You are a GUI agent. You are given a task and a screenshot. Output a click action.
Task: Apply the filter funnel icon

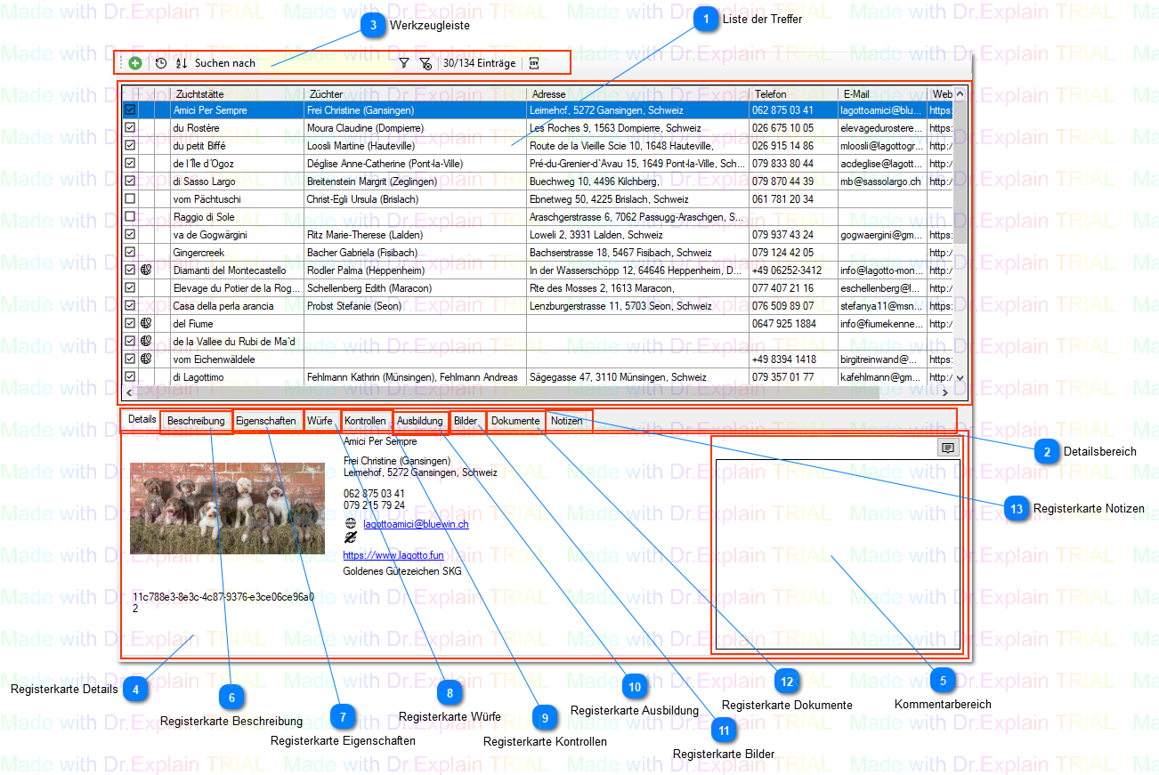[x=403, y=63]
